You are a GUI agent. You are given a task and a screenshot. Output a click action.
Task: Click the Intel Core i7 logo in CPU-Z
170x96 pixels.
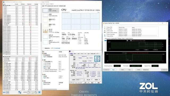[x=97, y=59]
